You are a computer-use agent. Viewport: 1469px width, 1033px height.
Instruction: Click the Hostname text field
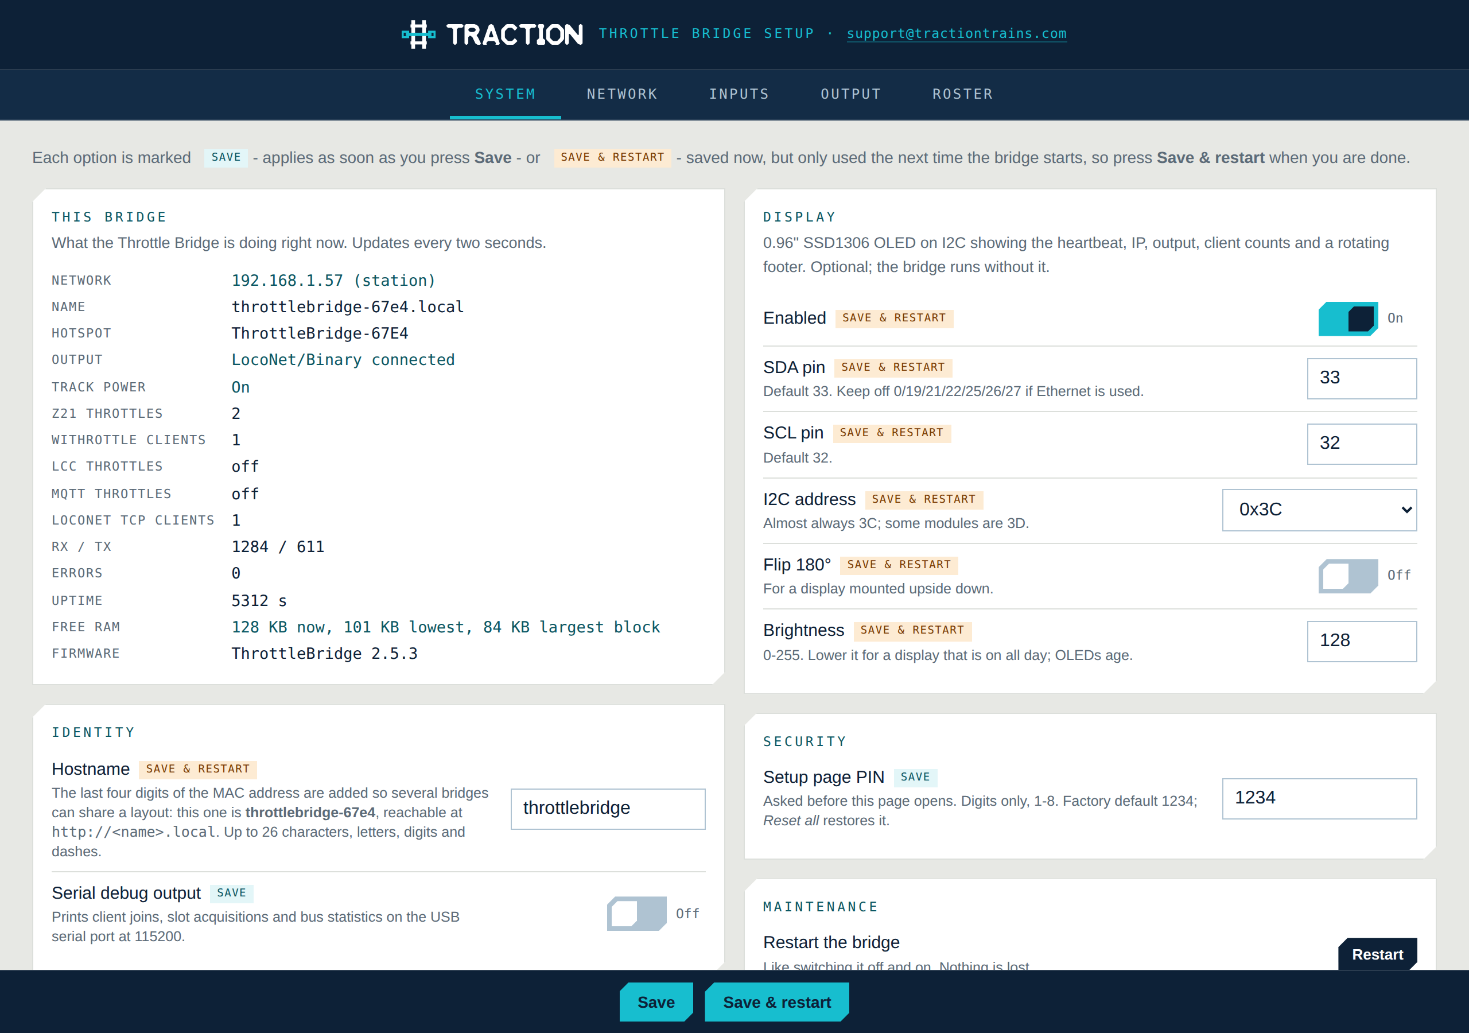(608, 809)
